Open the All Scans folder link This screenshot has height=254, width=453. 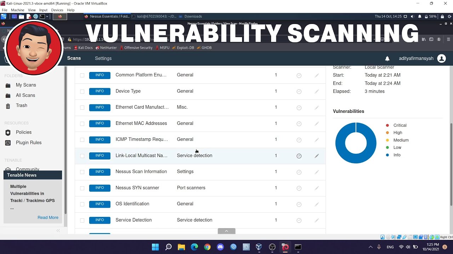pyautogui.click(x=25, y=95)
